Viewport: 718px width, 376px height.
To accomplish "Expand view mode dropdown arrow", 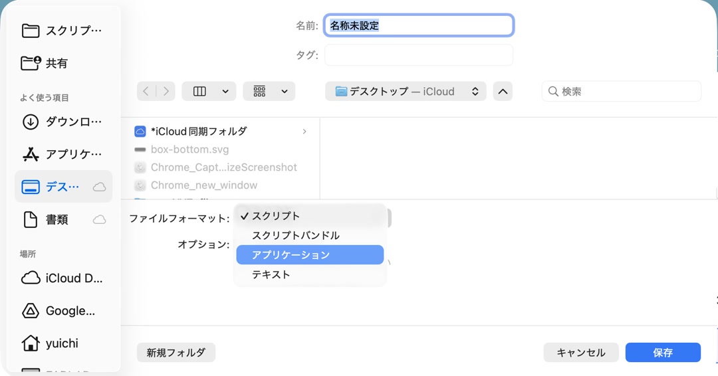I will pos(225,92).
